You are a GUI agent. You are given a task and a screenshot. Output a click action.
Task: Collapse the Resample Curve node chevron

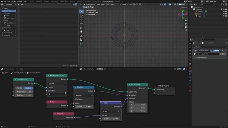[x=49, y=75]
